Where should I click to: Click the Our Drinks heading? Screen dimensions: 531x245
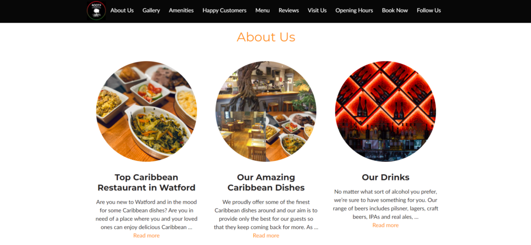pyautogui.click(x=385, y=177)
